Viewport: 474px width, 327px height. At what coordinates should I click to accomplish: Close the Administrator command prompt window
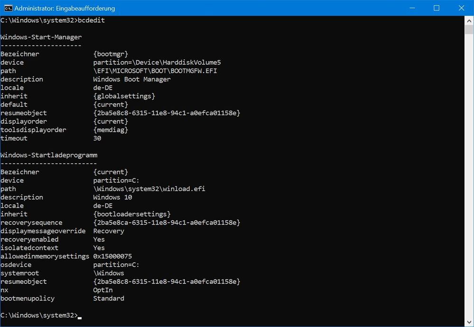pyautogui.click(x=461, y=8)
